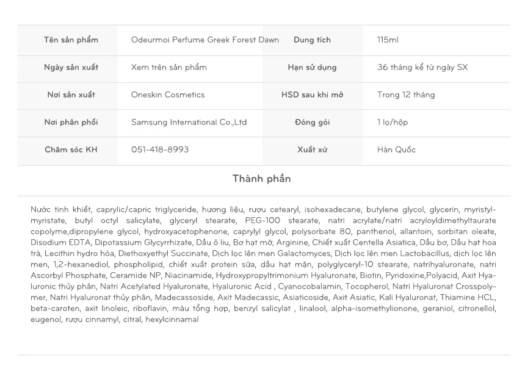Click the product name 'Odeurmoi Perfume Greek Forest Dawn'
The image size is (525, 379).
coord(205,40)
